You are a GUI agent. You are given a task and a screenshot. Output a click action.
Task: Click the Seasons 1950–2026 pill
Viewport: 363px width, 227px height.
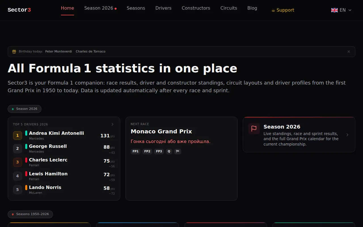(x=30, y=214)
